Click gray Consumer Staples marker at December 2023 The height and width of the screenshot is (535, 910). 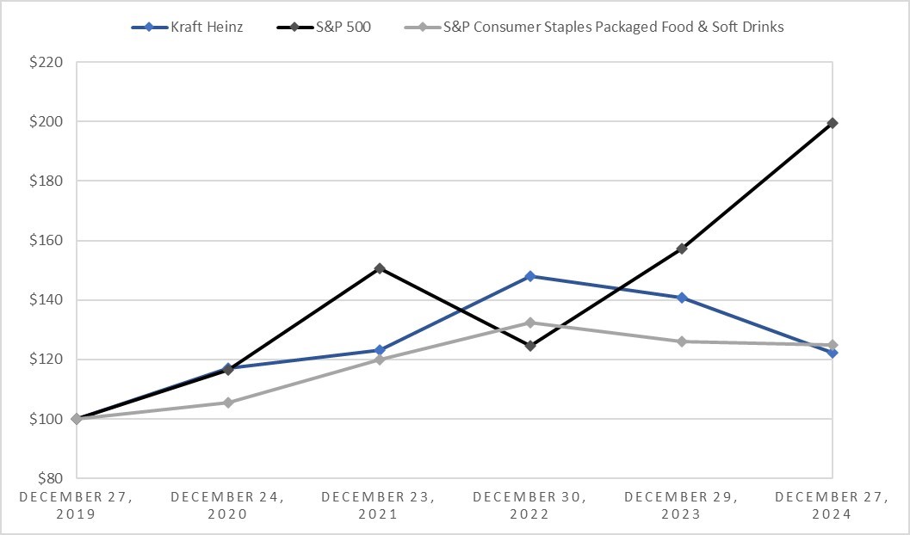tap(682, 341)
